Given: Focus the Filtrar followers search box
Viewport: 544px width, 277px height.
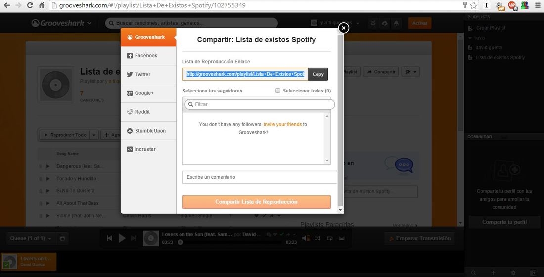Looking at the screenshot, I should tap(260, 104).
